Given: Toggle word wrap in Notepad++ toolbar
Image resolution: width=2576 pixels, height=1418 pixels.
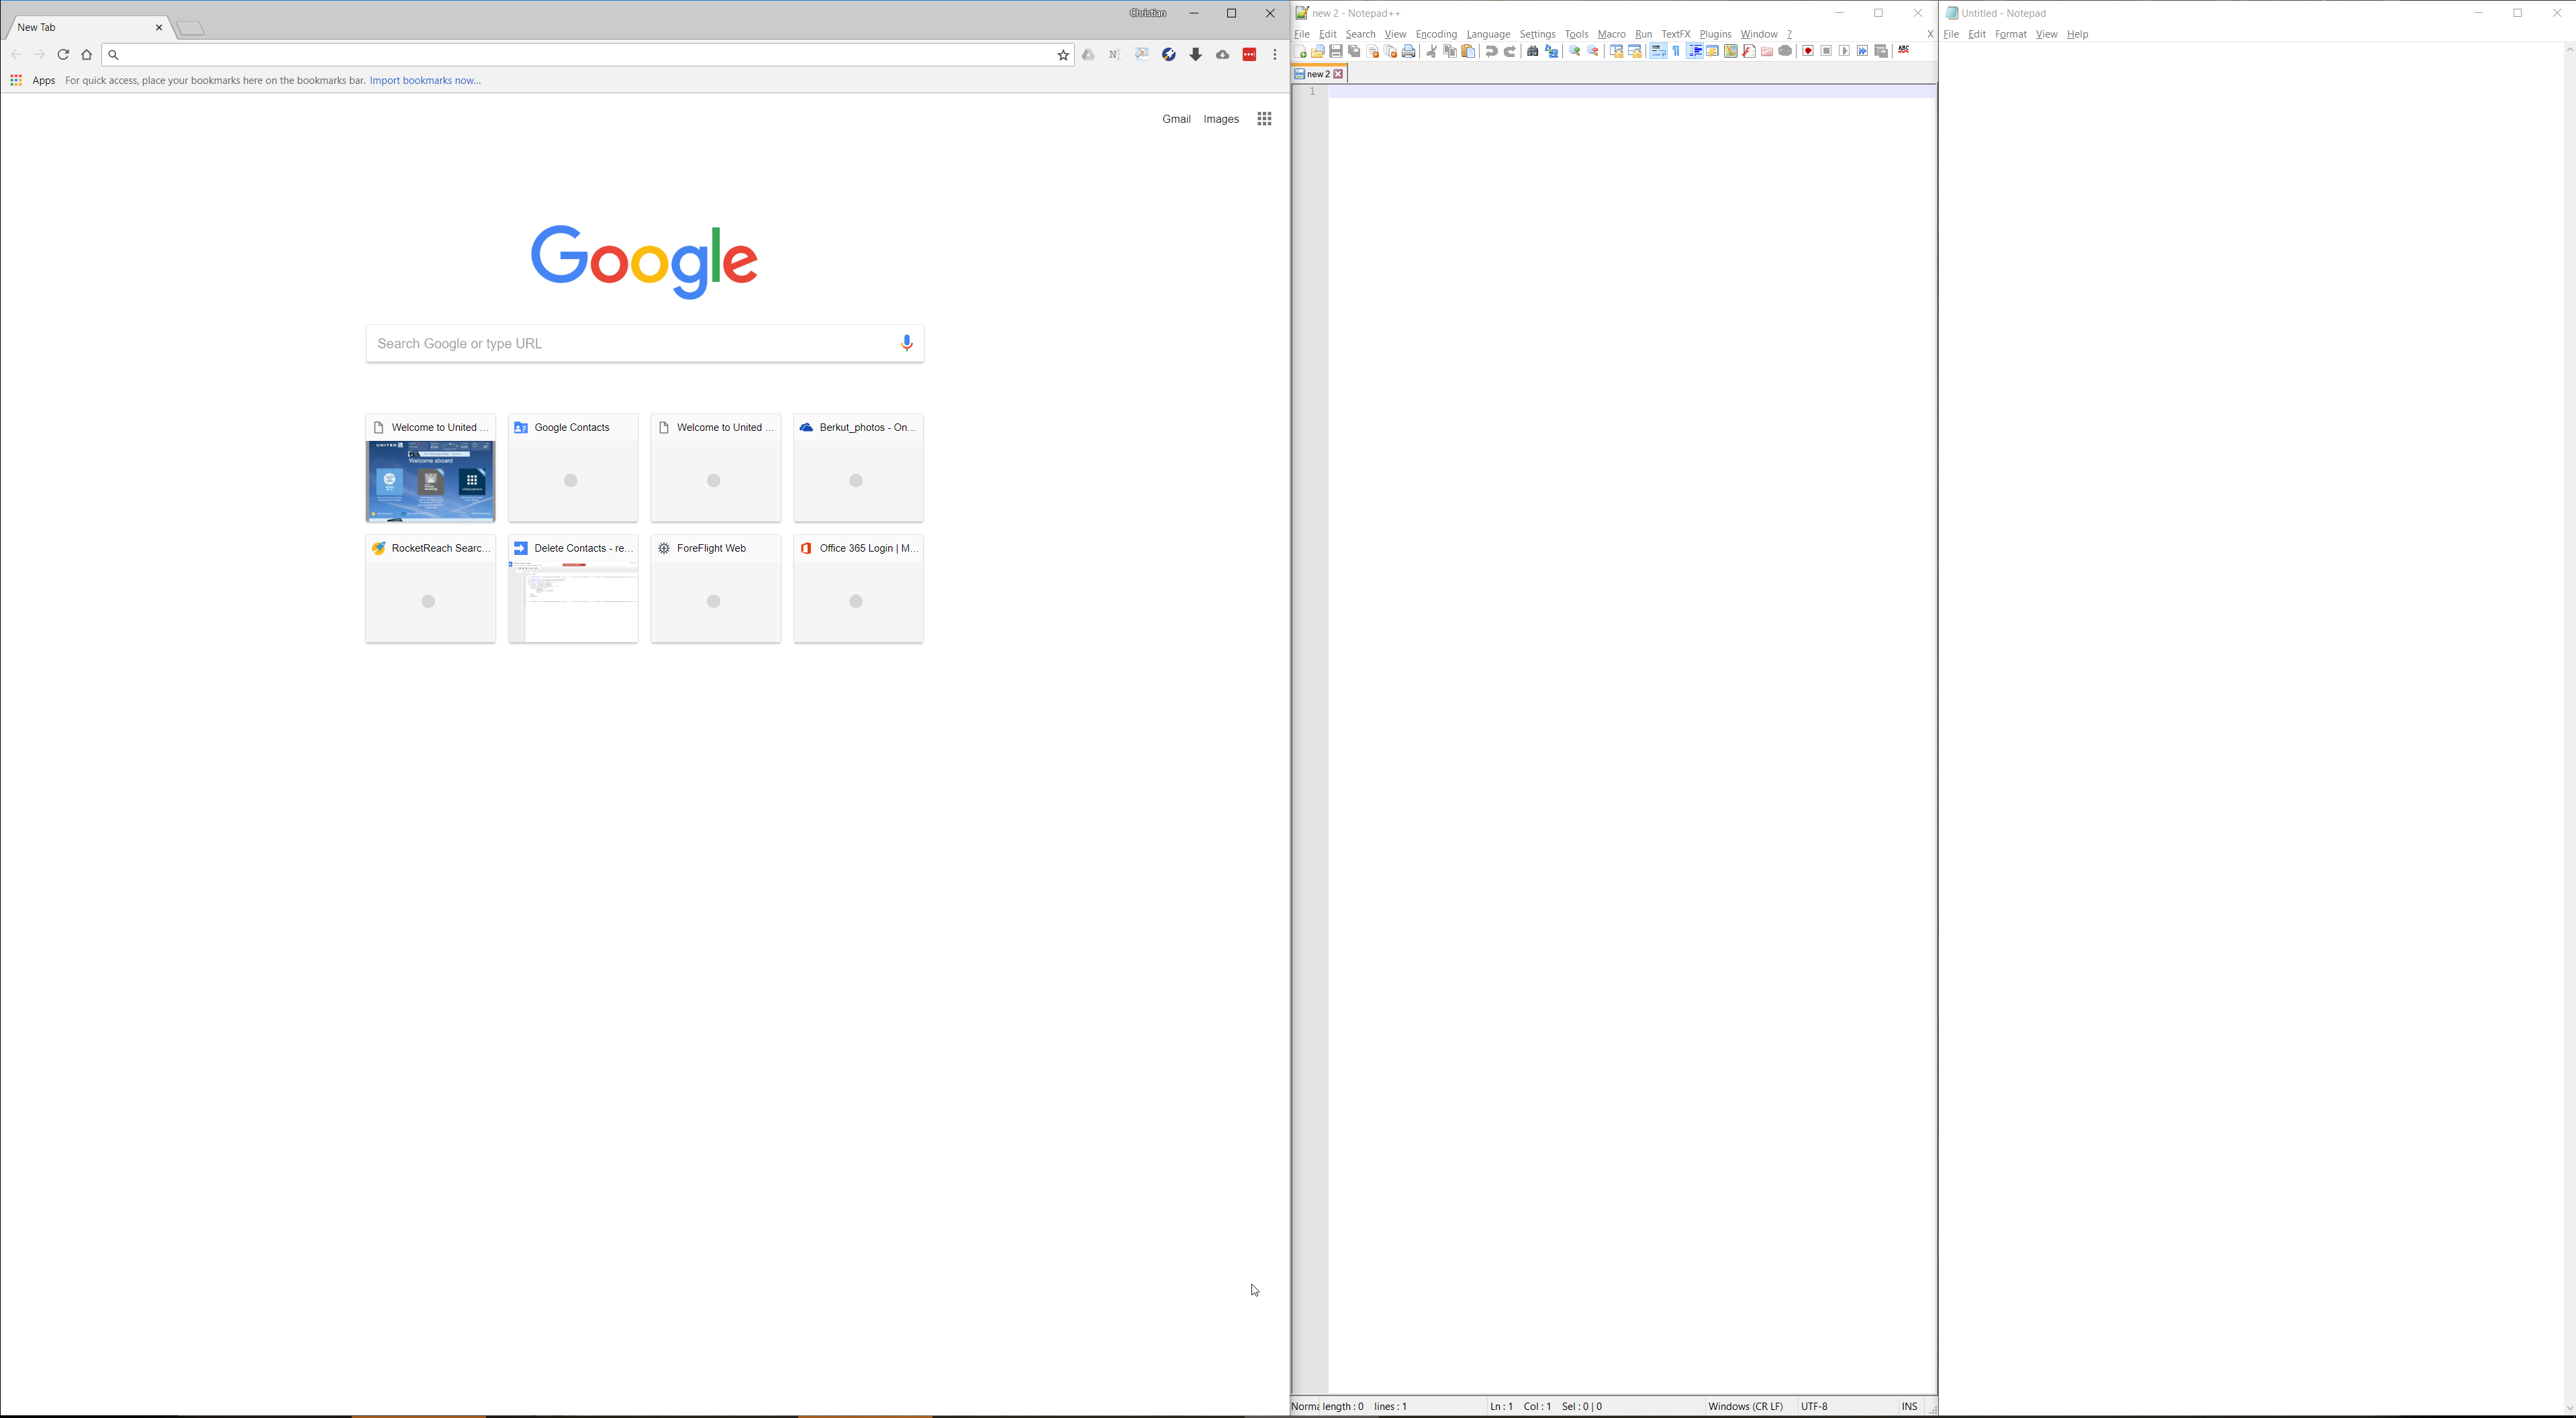Looking at the screenshot, I should tap(1658, 52).
